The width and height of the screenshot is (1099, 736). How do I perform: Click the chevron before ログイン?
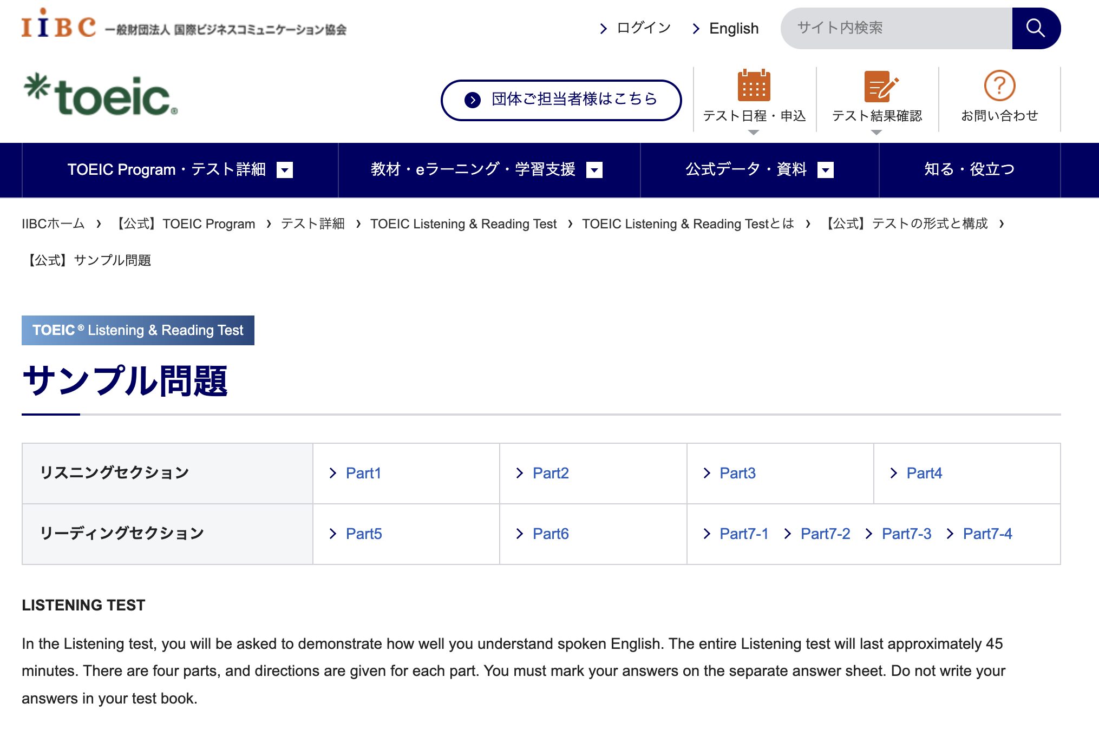pyautogui.click(x=604, y=28)
